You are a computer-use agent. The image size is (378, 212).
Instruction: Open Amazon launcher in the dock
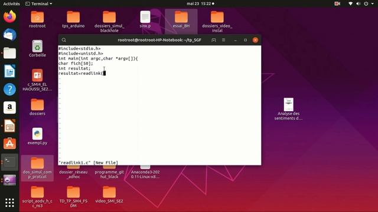[9, 107]
